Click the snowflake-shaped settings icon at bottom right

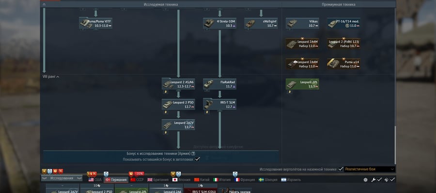click(365, 179)
